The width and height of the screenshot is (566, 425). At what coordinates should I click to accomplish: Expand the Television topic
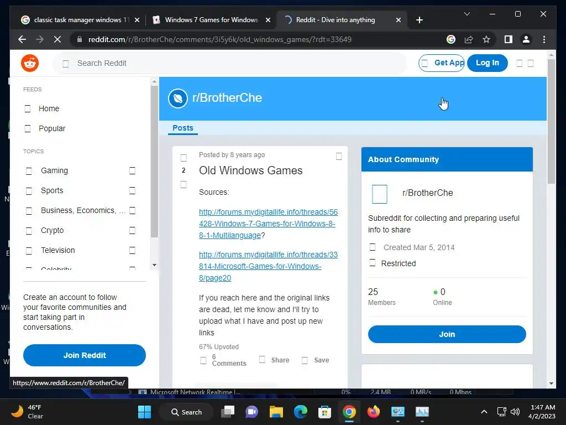[132, 250]
